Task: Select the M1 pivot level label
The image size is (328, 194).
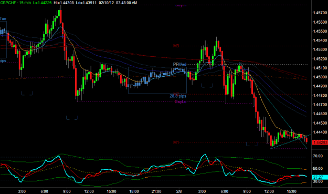Action: pyautogui.click(x=176, y=142)
